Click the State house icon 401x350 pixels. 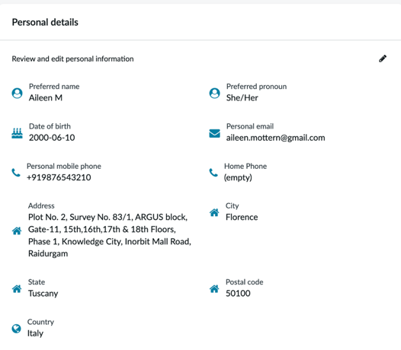[x=17, y=289]
